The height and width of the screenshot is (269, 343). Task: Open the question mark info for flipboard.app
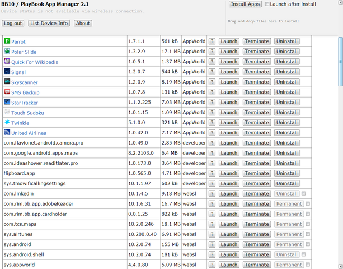coord(212,173)
